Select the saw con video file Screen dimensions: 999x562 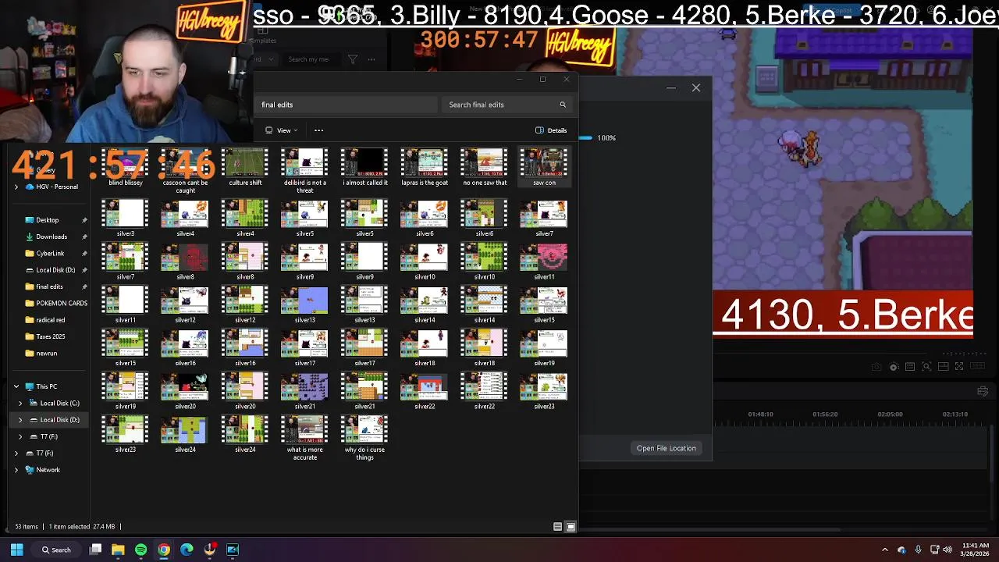[544, 169]
